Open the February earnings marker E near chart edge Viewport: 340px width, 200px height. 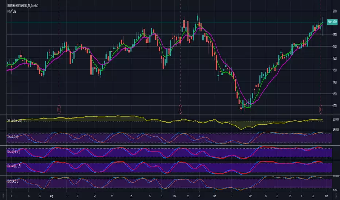click(321, 109)
